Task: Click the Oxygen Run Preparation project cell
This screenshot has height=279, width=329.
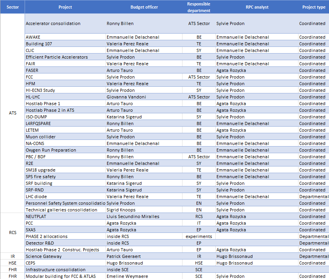Action: (x=51, y=150)
